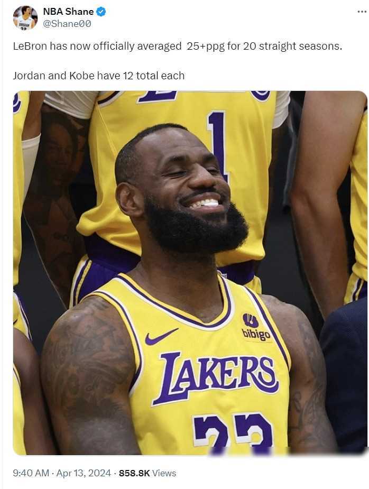369x489 pixels.
Task: Click the NBA Shane display name
Action: coord(68,12)
